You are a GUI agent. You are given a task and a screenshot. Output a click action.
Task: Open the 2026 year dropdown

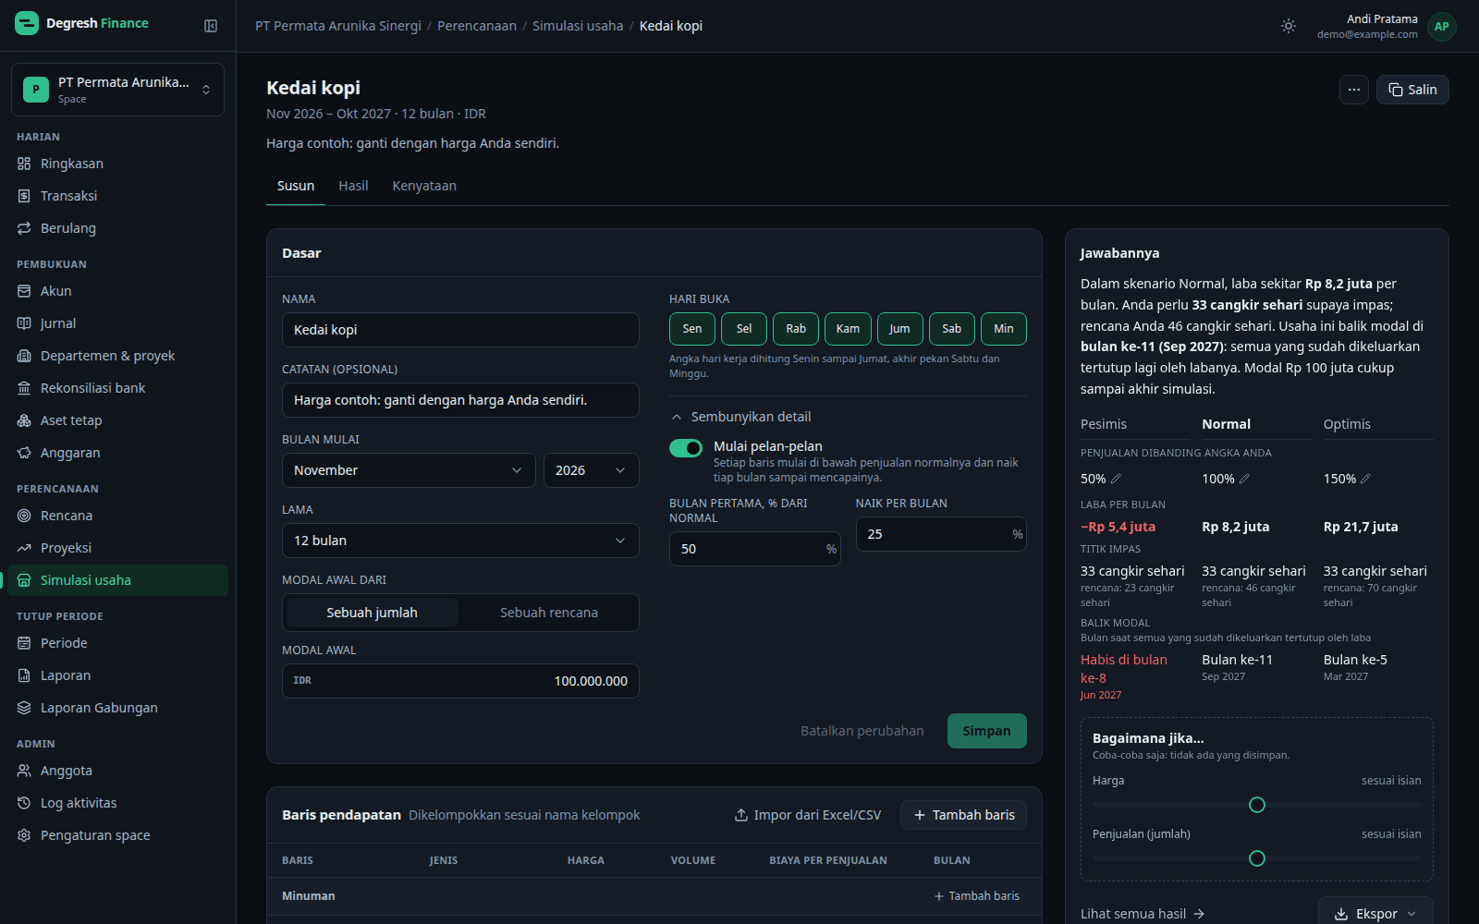pos(592,470)
